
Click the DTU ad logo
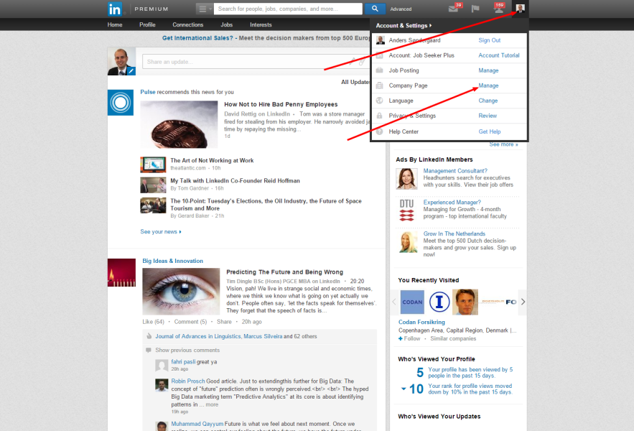(x=406, y=210)
